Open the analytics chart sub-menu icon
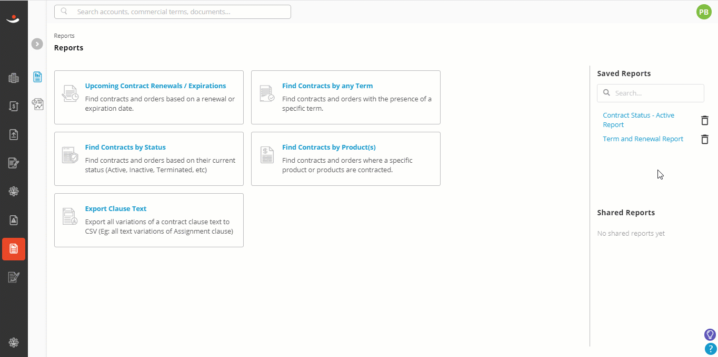This screenshot has height=357, width=718. pyautogui.click(x=37, y=104)
